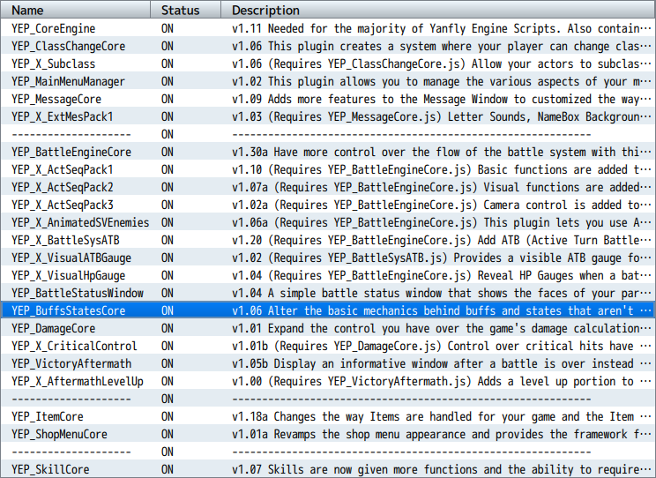Pick the YEP_X_ActSeqPack3 row
Screen dimensions: 656x478
(x=328, y=205)
